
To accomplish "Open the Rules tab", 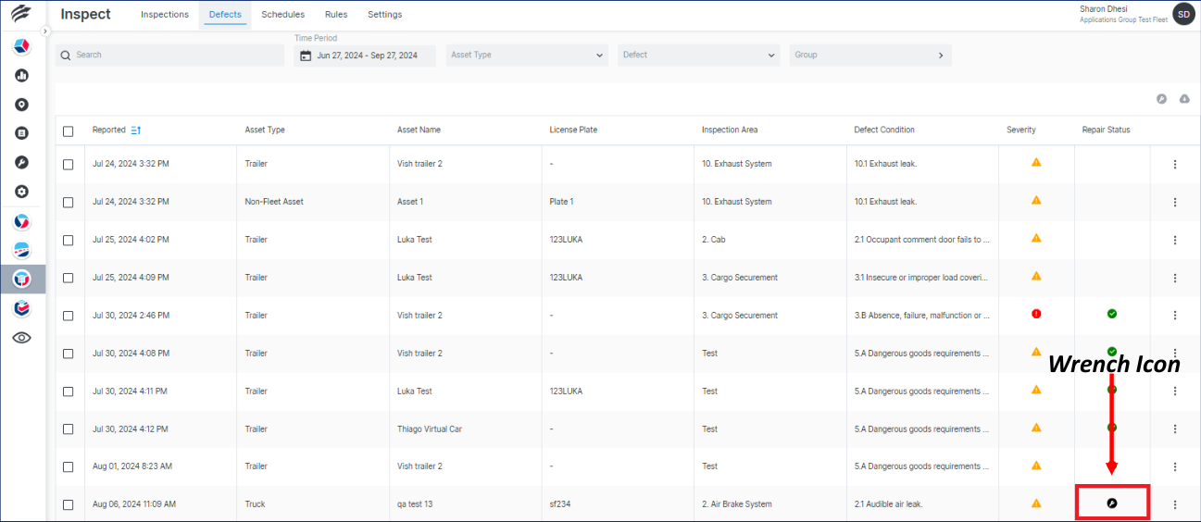I will point(336,15).
